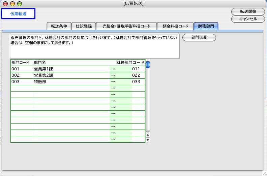267x176 pixels.
Task: Click the empty finance code field below 033
Action: click(x=138, y=88)
